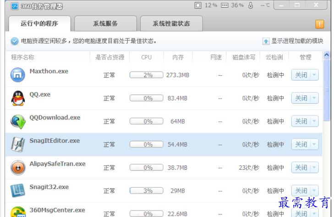The image size is (334, 217).
Task: Click 关闭 button for AlipaySafeTran.exe
Action: coord(301,167)
